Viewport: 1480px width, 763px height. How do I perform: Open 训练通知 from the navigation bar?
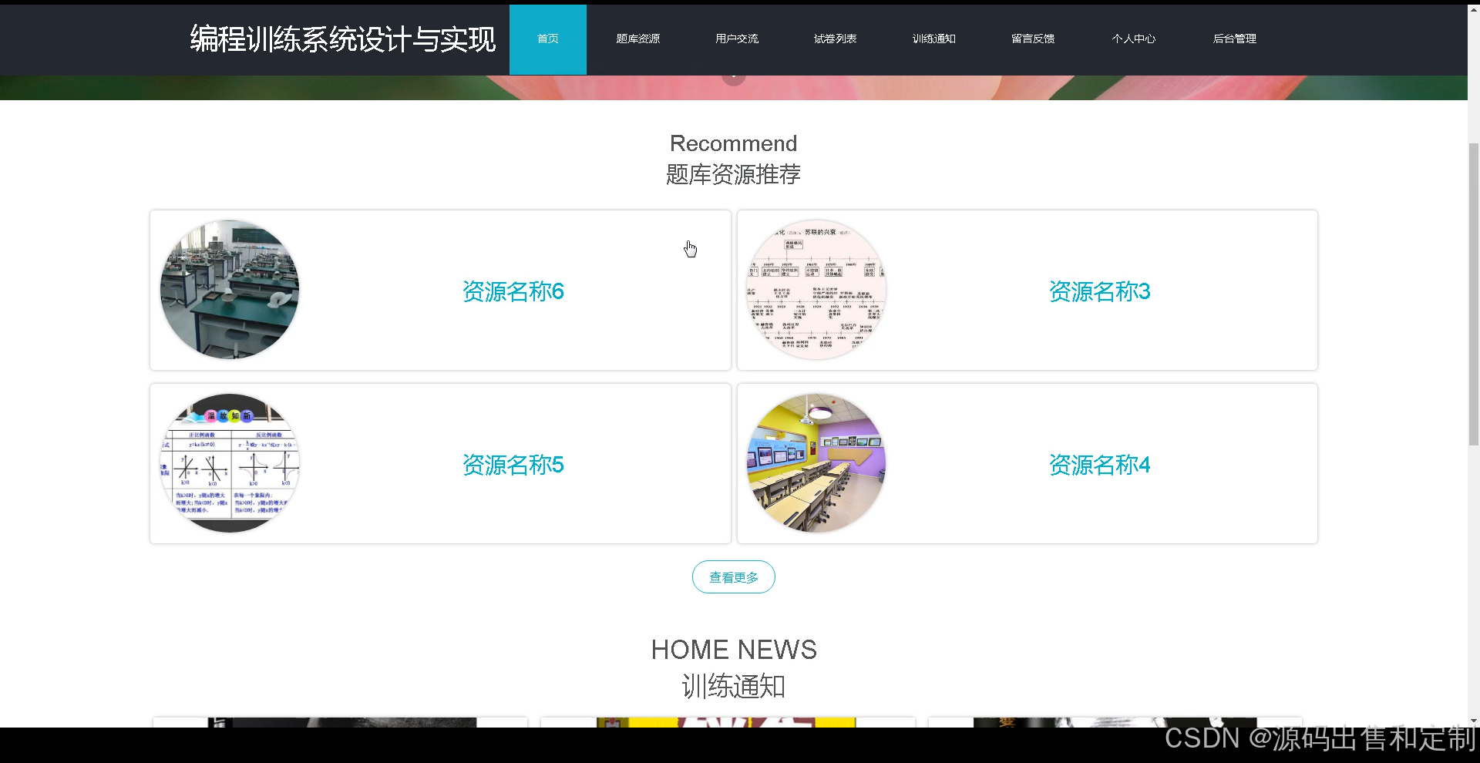click(933, 39)
